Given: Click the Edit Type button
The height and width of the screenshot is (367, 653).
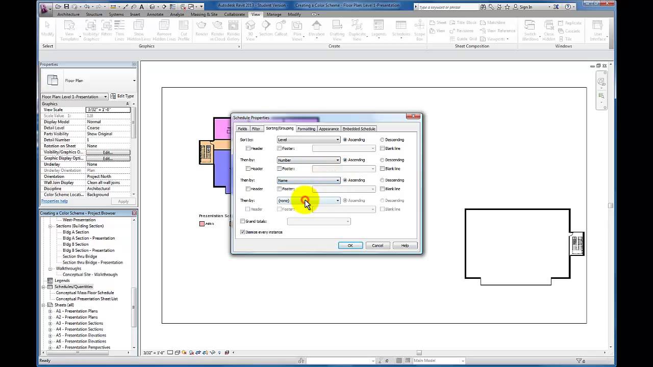Looking at the screenshot, I should pyautogui.click(x=122, y=96).
